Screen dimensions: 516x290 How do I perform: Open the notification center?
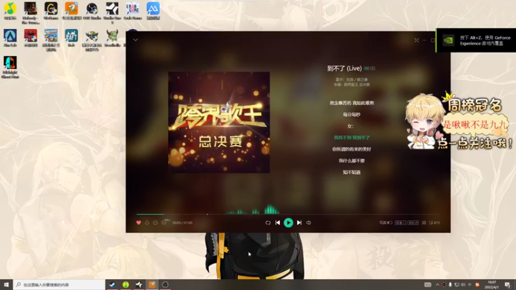click(508, 285)
